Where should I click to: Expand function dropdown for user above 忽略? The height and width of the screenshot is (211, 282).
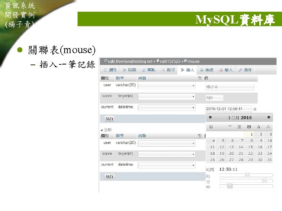(x=166, y=86)
